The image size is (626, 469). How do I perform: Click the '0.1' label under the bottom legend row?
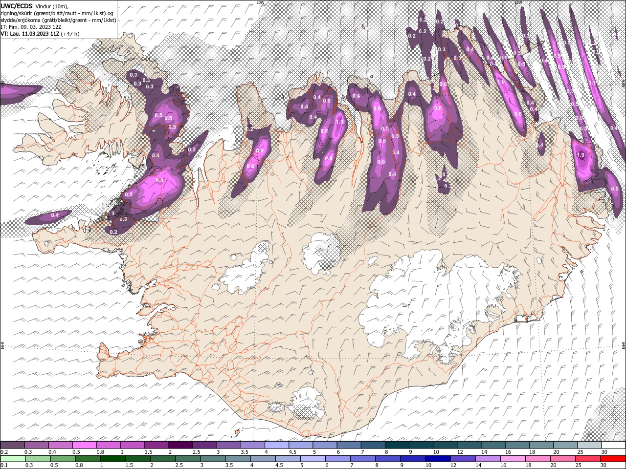click(4, 466)
